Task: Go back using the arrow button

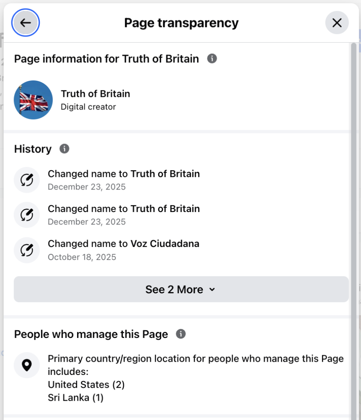Action: tap(25, 23)
